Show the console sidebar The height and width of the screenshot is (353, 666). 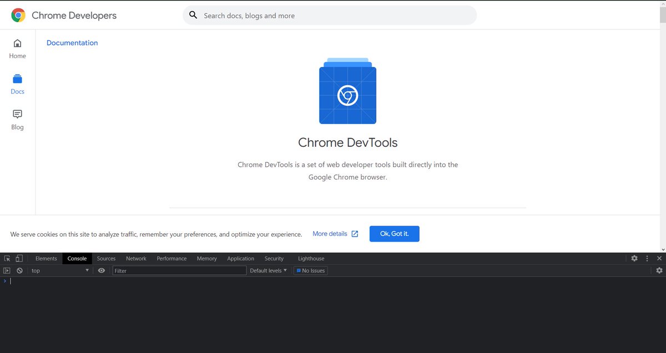pos(7,270)
